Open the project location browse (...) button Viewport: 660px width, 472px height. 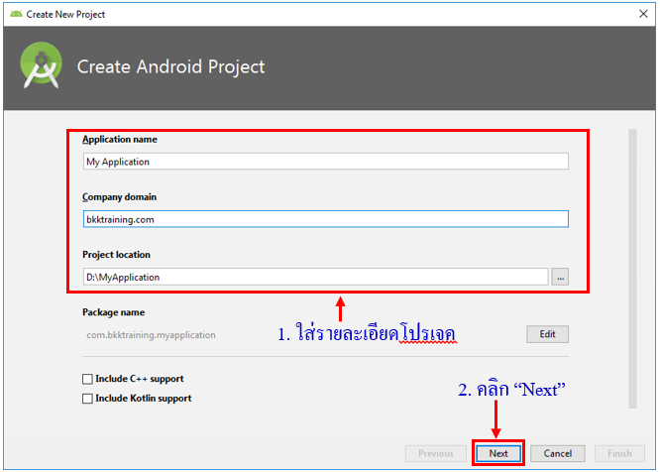560,278
